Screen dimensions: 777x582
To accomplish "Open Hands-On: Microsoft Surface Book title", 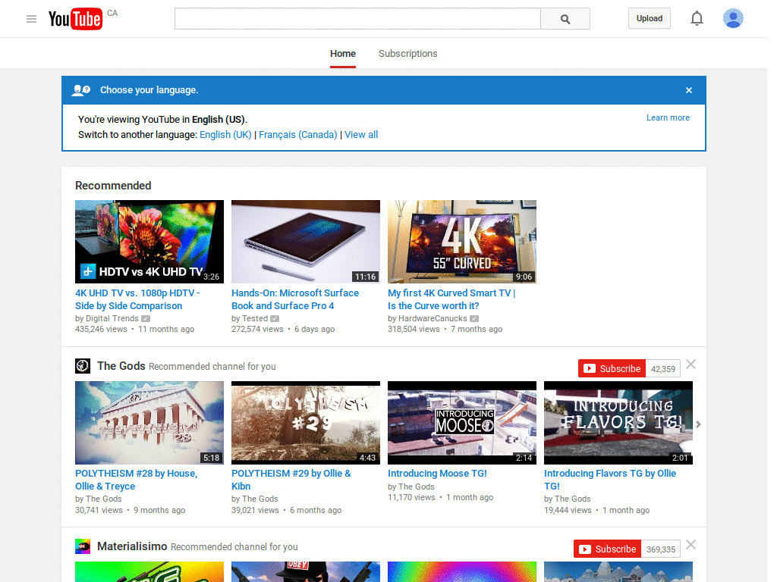I will 295,299.
